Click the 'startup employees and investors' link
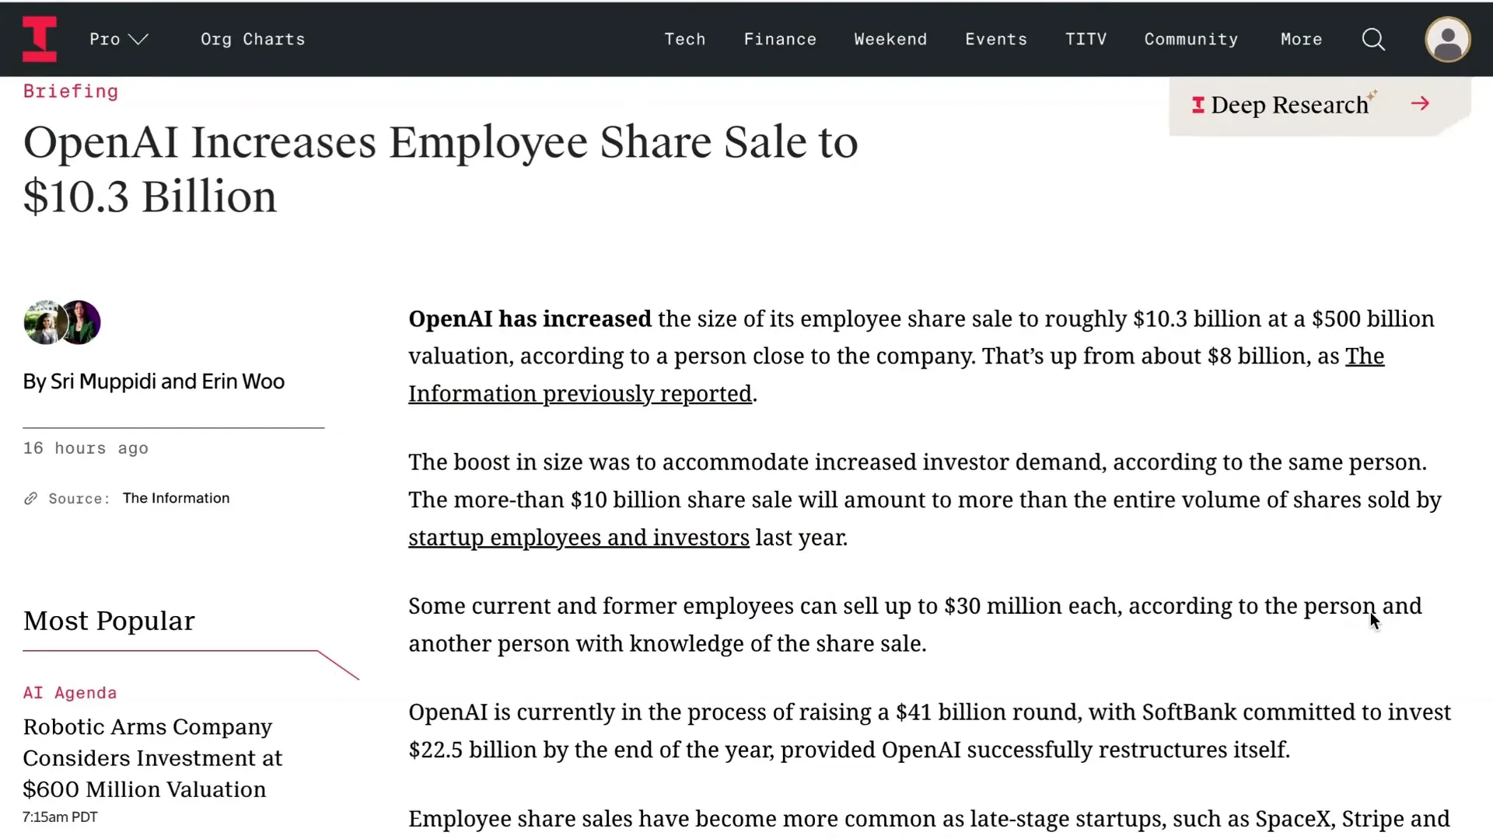The height and width of the screenshot is (839, 1493). tap(579, 537)
